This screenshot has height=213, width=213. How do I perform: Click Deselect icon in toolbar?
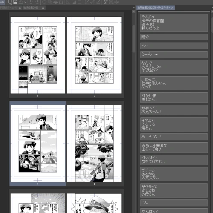(x=68, y=2)
